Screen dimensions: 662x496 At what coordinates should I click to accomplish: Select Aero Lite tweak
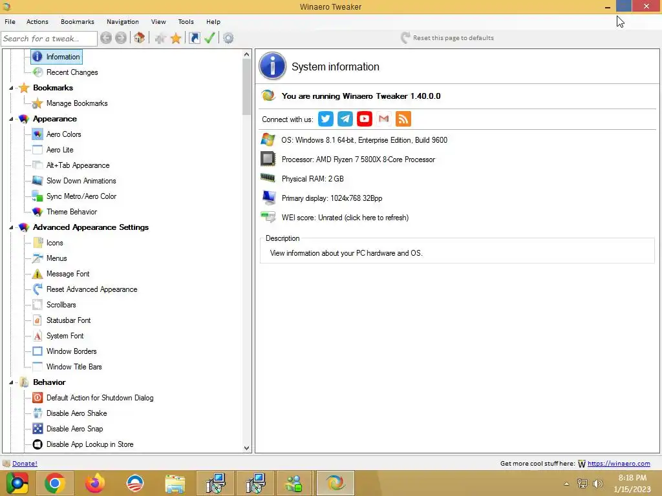pos(59,150)
